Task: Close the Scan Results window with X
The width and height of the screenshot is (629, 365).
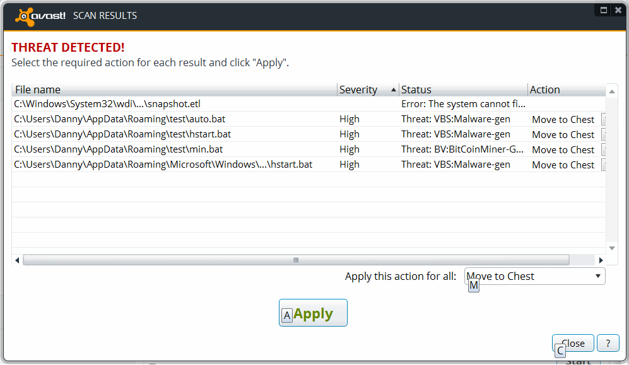Action: click(x=618, y=11)
